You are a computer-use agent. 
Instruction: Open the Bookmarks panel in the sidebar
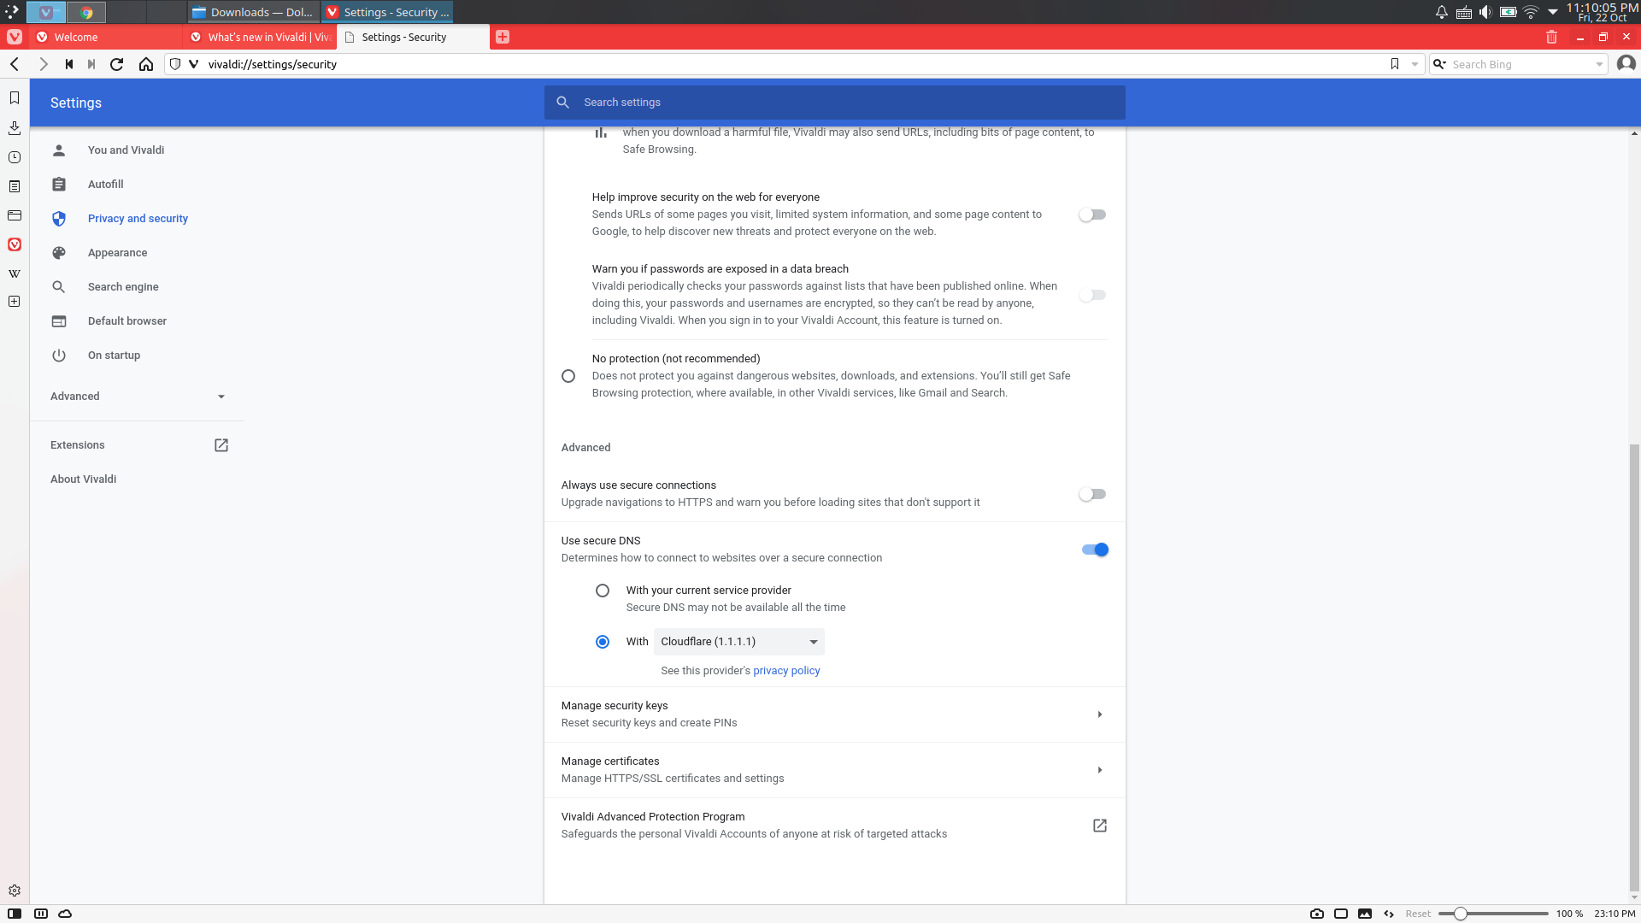coord(15,98)
